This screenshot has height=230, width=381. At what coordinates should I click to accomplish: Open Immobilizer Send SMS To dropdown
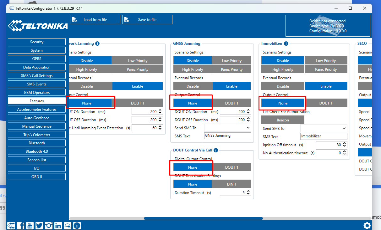tap(324, 128)
